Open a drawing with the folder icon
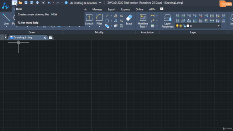Viewport: 233px width, 131px height. coord(20,3)
